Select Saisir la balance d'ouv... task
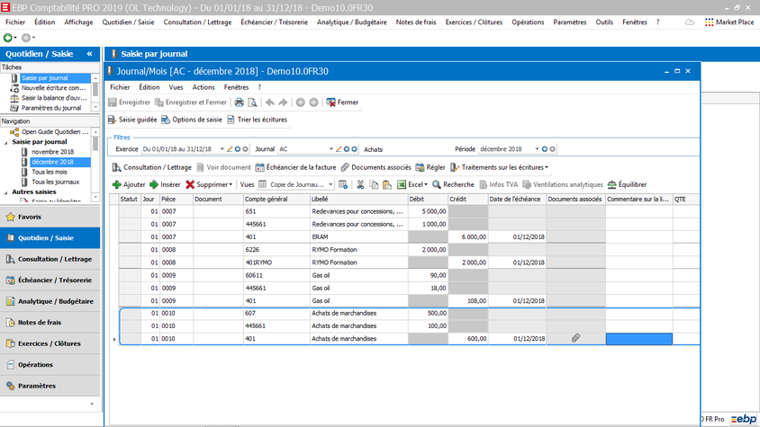 (x=53, y=98)
